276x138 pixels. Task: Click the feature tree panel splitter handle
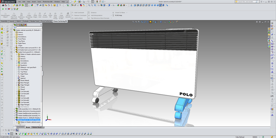43,73
